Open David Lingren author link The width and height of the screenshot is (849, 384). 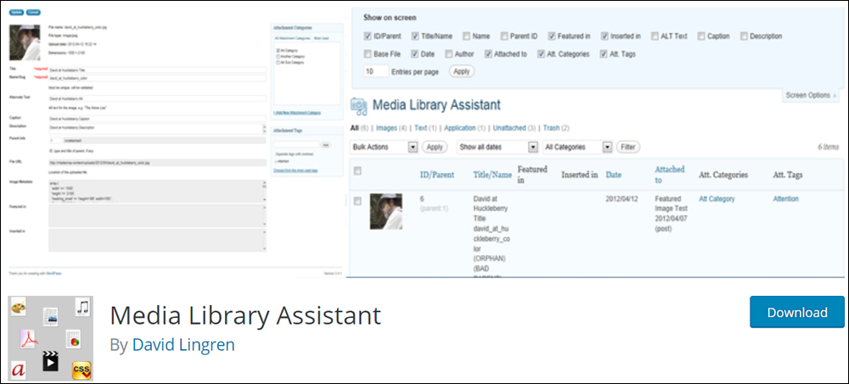pyautogui.click(x=183, y=344)
